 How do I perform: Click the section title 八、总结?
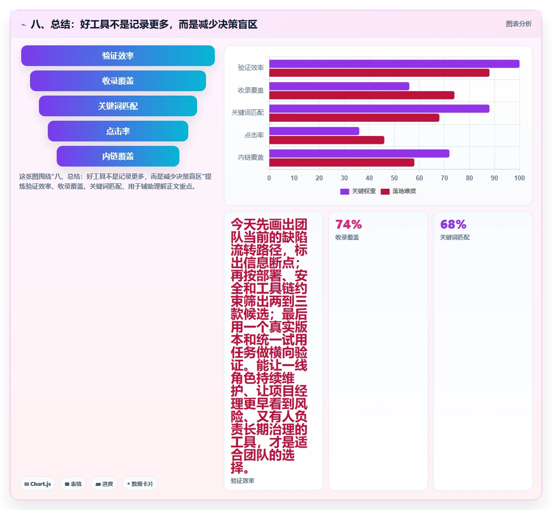pos(144,24)
